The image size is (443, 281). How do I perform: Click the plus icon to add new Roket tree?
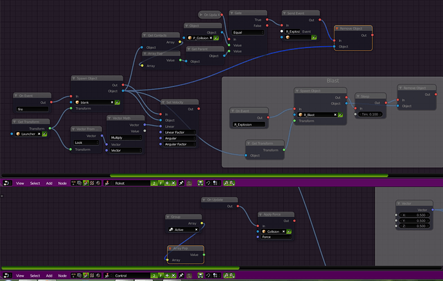pos(168,183)
